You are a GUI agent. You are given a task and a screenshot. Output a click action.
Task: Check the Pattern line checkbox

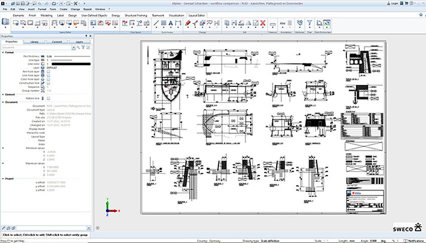tap(49, 98)
